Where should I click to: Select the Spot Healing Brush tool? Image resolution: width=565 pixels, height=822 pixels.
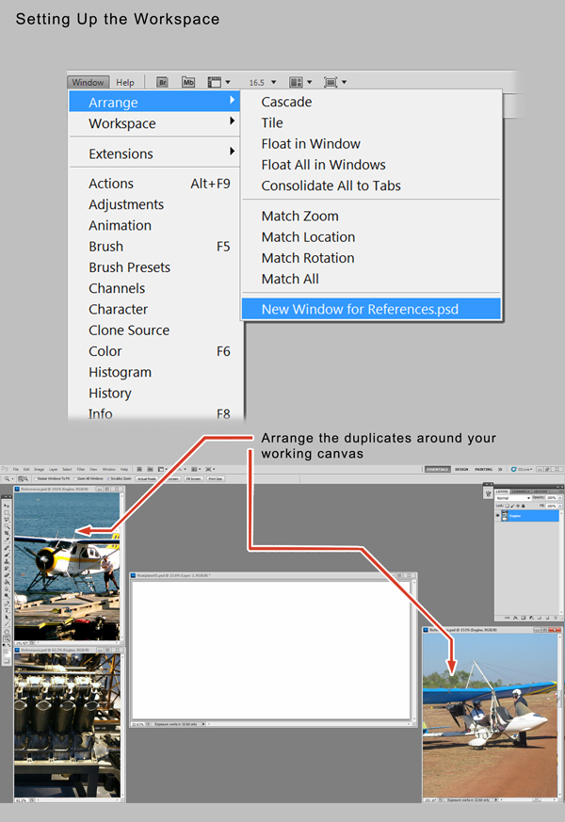(x=7, y=548)
